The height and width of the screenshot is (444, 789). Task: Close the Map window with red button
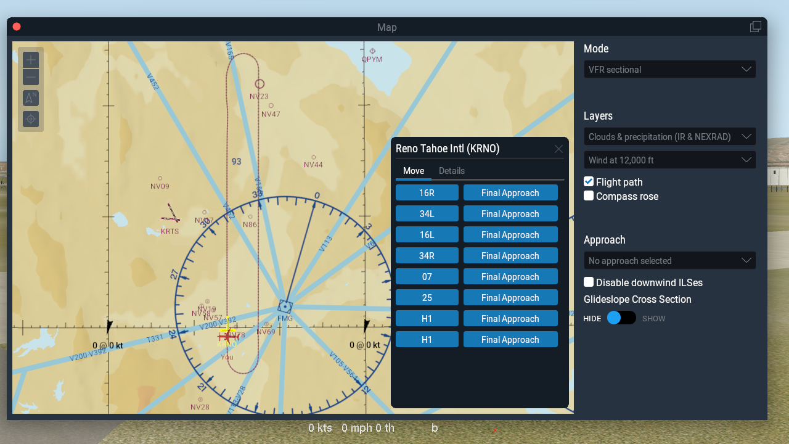[x=17, y=27]
